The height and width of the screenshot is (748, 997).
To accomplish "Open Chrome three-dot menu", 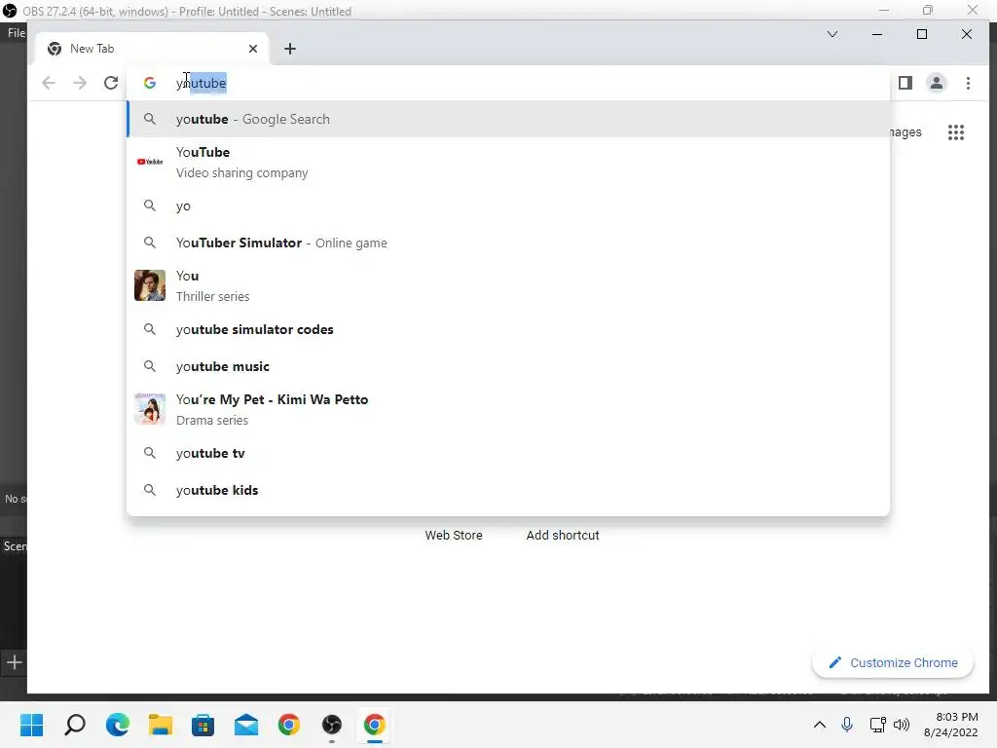I will pos(968,83).
